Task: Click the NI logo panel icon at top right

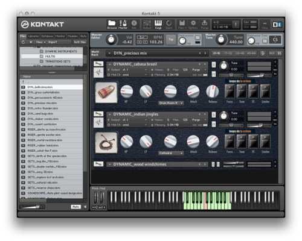Action: [x=277, y=25]
